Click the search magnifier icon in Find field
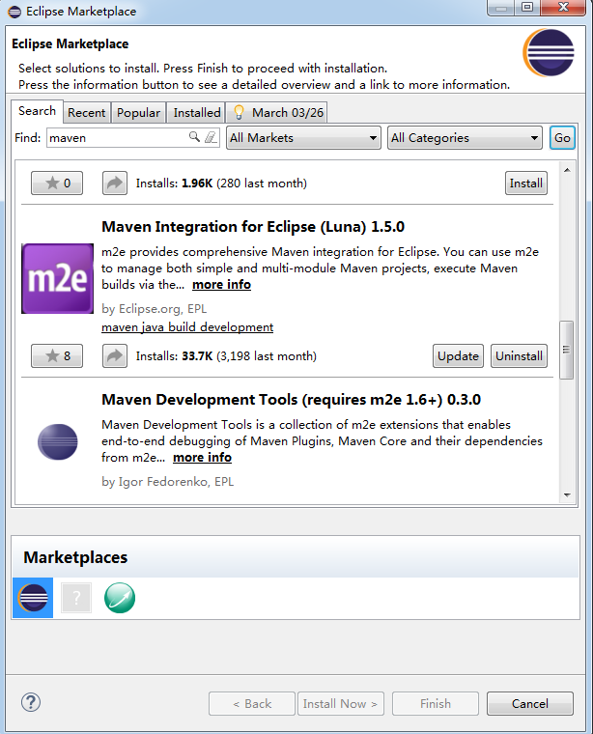The height and width of the screenshot is (734, 593). [194, 137]
